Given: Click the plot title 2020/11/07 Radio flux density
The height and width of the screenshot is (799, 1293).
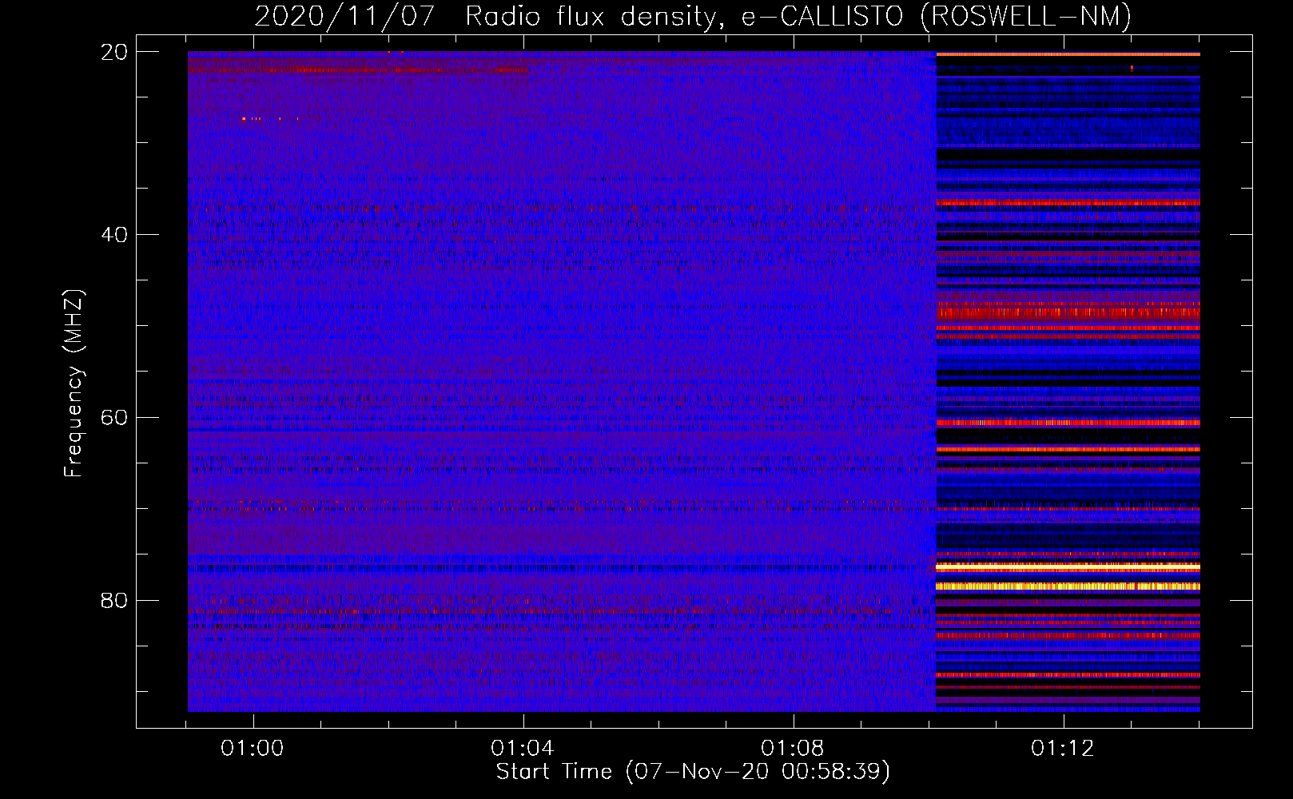Looking at the screenshot, I should tap(693, 16).
